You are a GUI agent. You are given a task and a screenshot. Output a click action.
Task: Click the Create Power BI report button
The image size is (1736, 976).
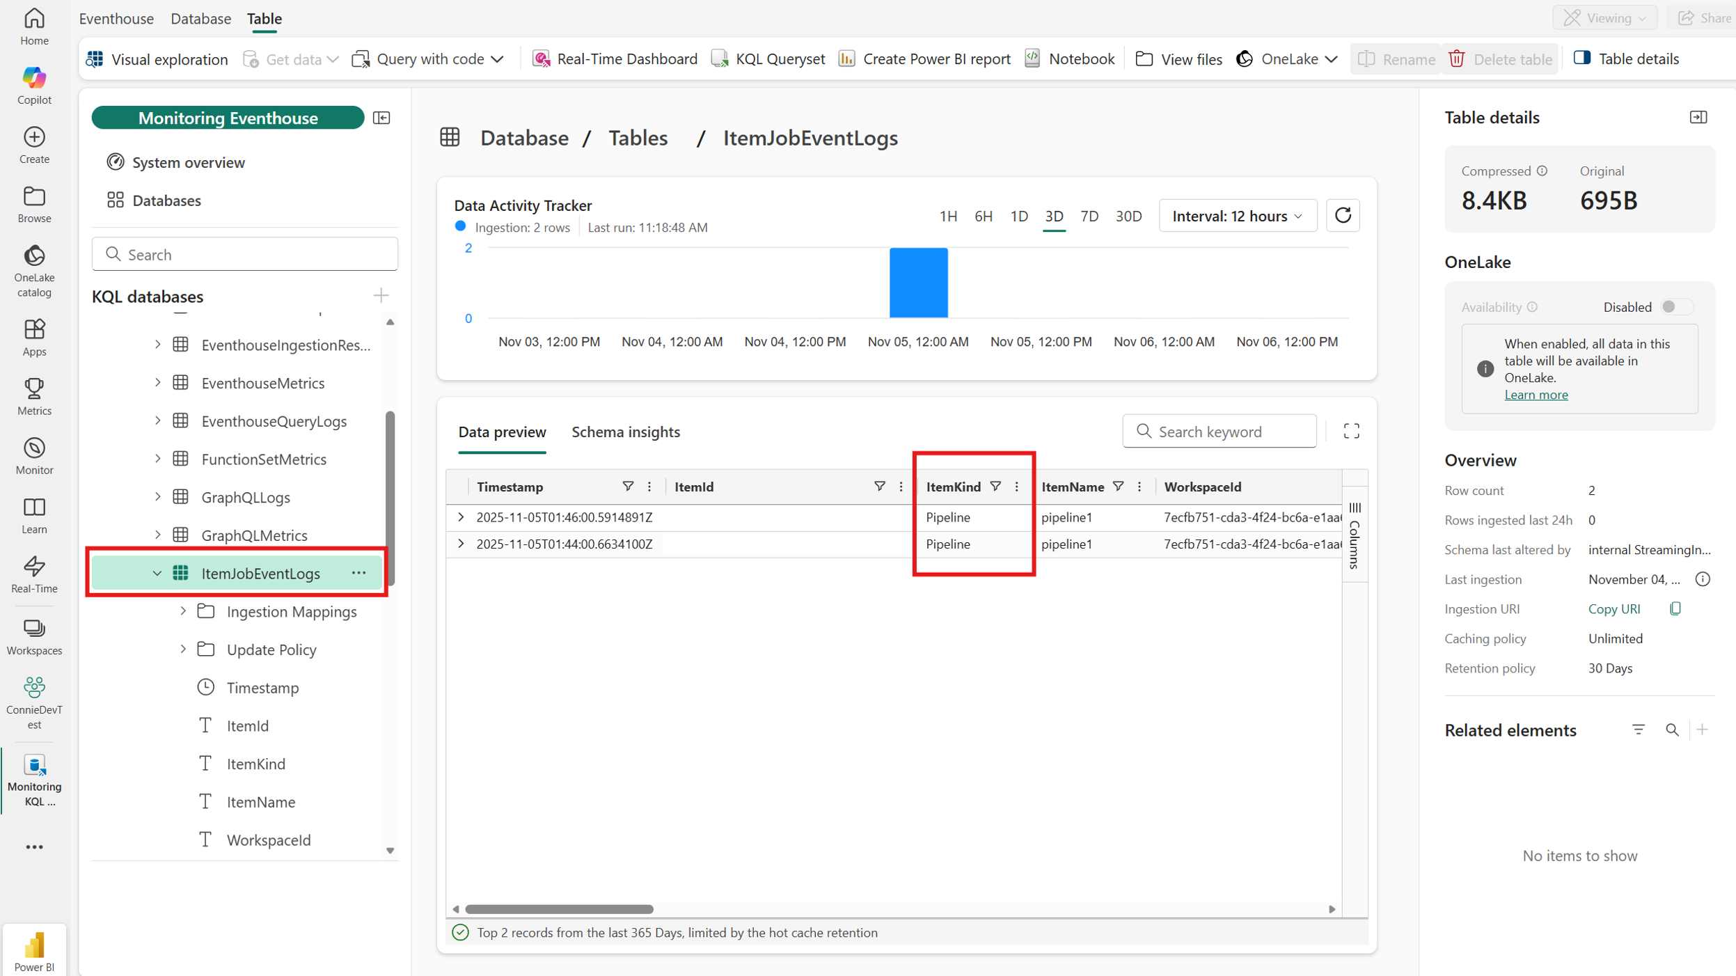[x=924, y=59]
